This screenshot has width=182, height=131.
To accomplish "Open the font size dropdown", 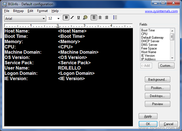I will (x=59, y=18).
